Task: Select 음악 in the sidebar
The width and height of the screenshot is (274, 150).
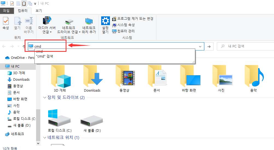Action: click(14, 112)
